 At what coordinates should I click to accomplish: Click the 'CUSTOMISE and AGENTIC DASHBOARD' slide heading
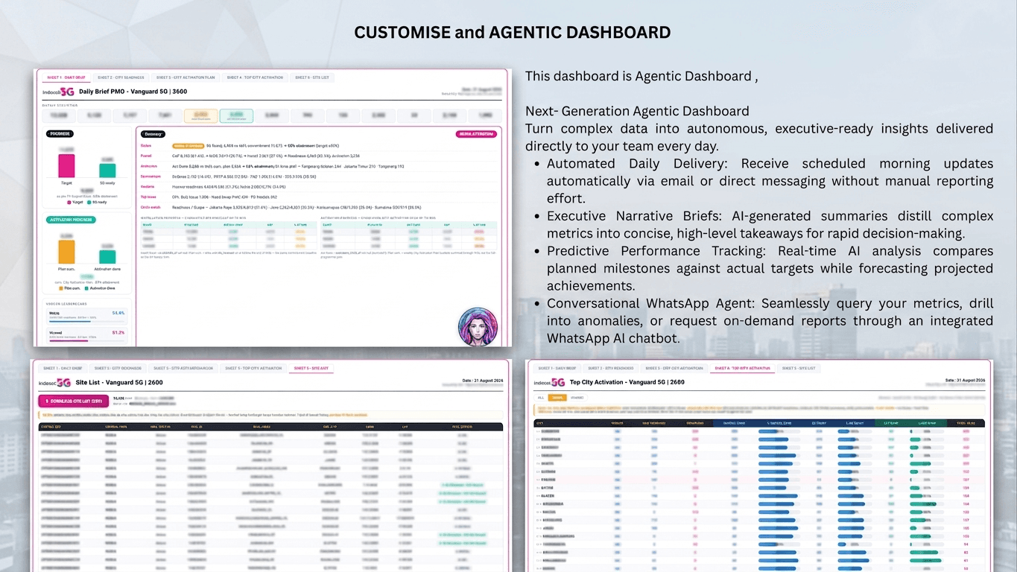pyautogui.click(x=512, y=32)
